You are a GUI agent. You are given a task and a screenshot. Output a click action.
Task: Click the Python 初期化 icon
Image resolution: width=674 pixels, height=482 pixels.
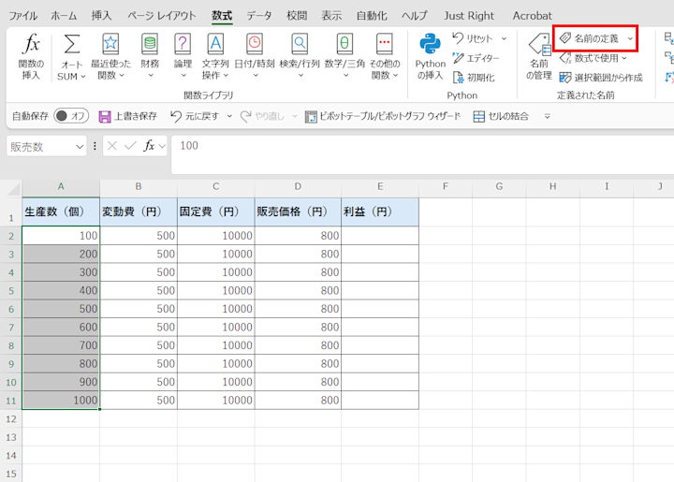pyautogui.click(x=458, y=78)
